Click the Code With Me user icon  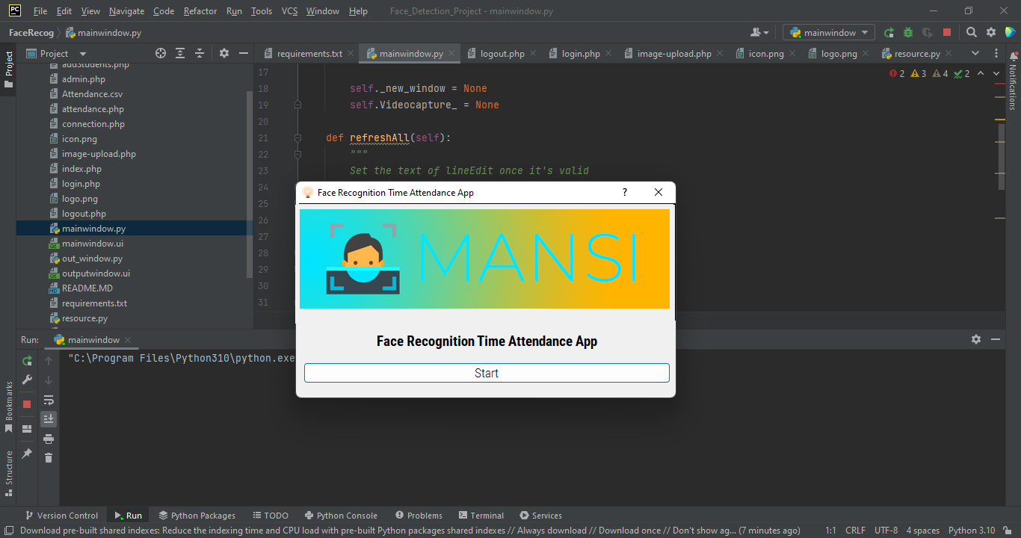[x=759, y=33]
